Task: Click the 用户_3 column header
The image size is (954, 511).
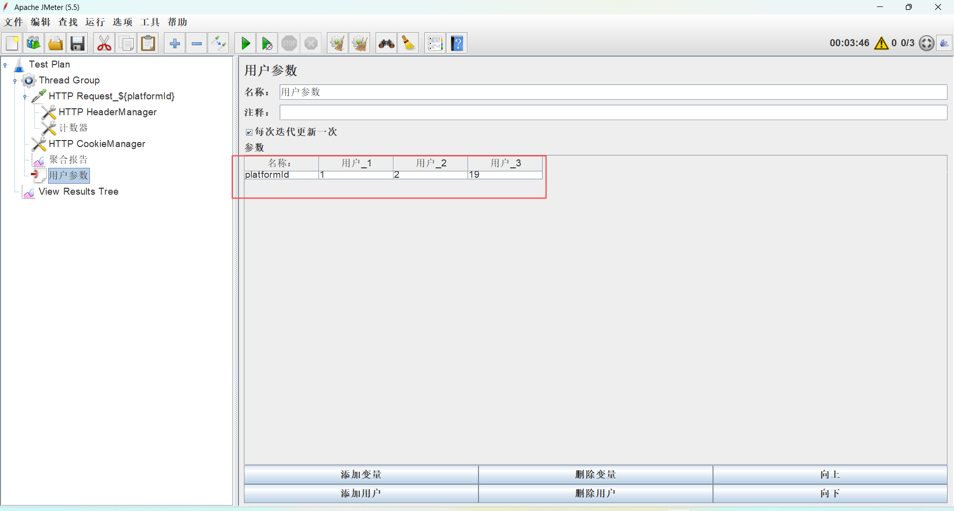Action: tap(505, 163)
